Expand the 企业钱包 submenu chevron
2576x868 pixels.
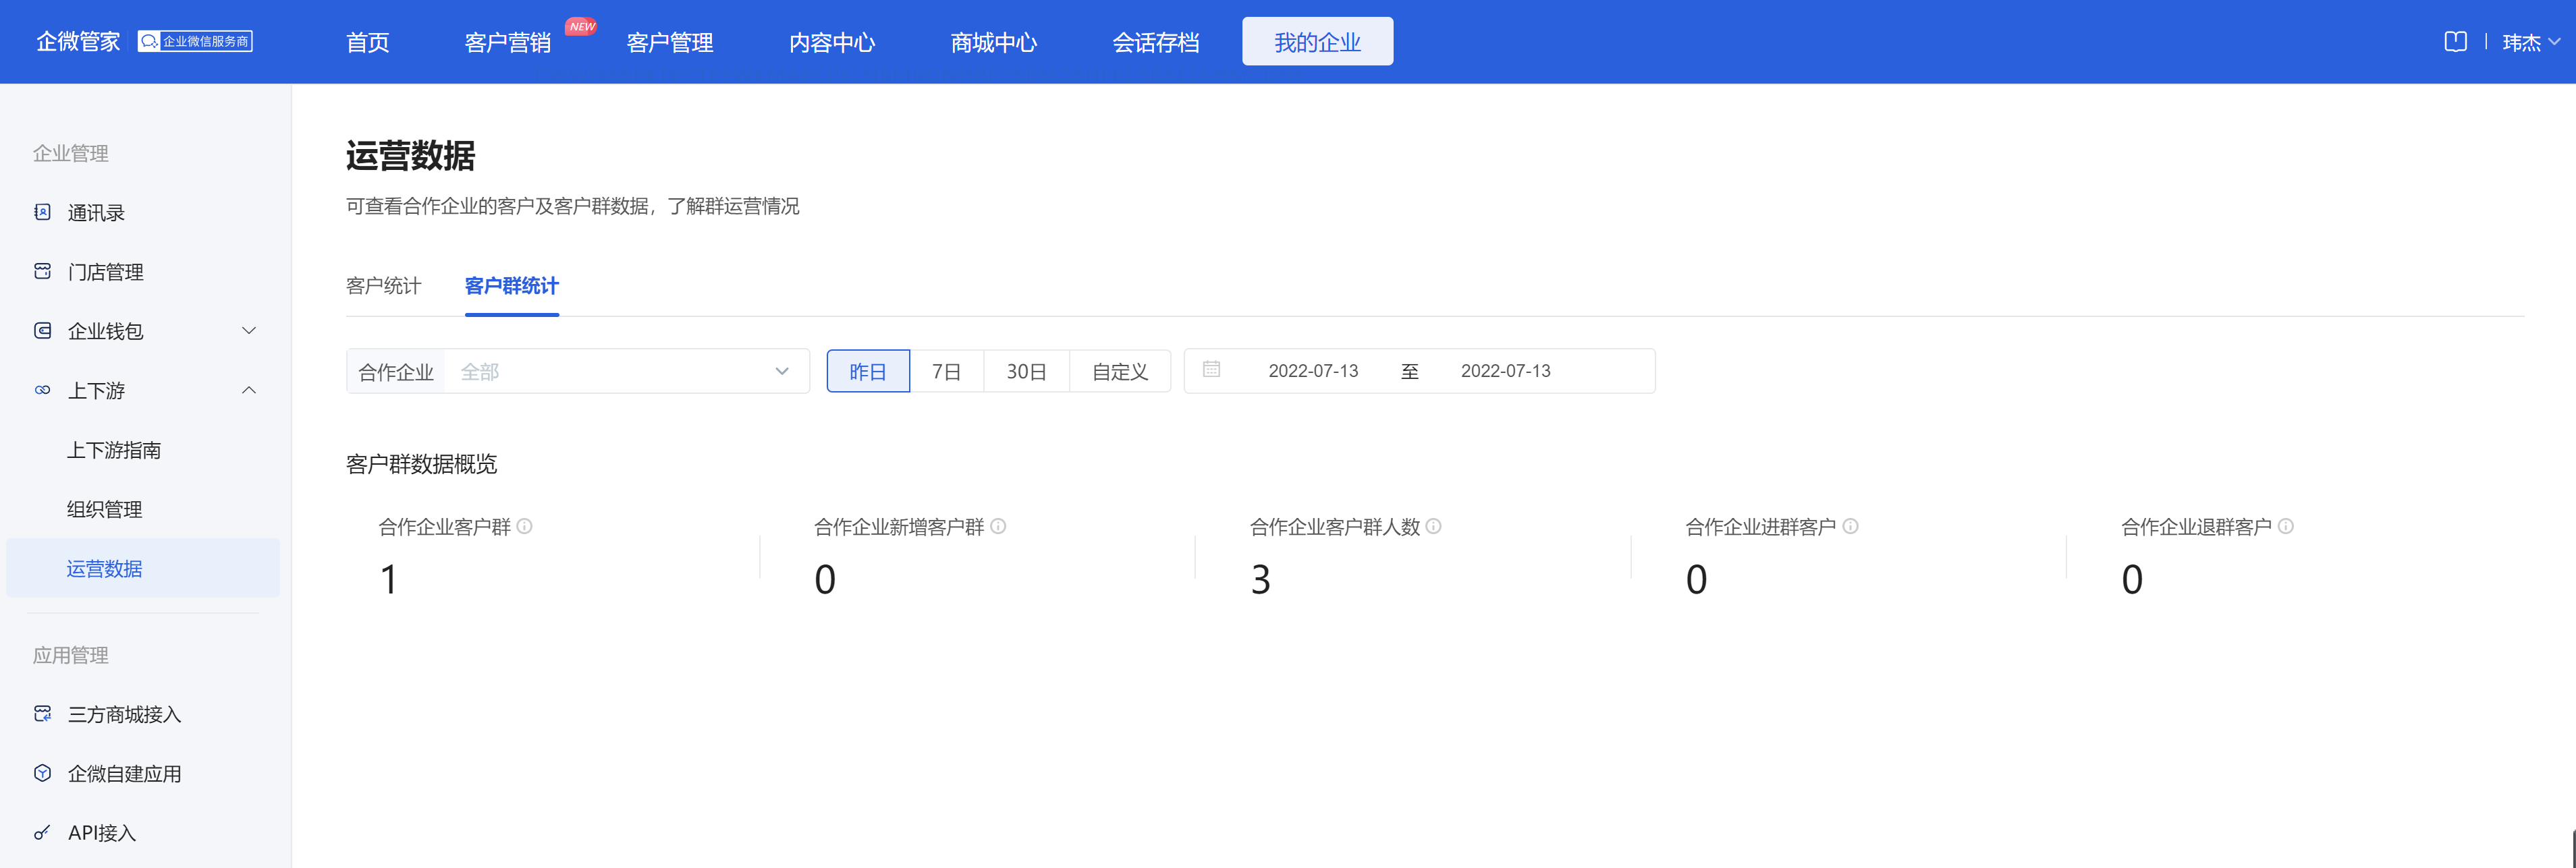click(249, 330)
